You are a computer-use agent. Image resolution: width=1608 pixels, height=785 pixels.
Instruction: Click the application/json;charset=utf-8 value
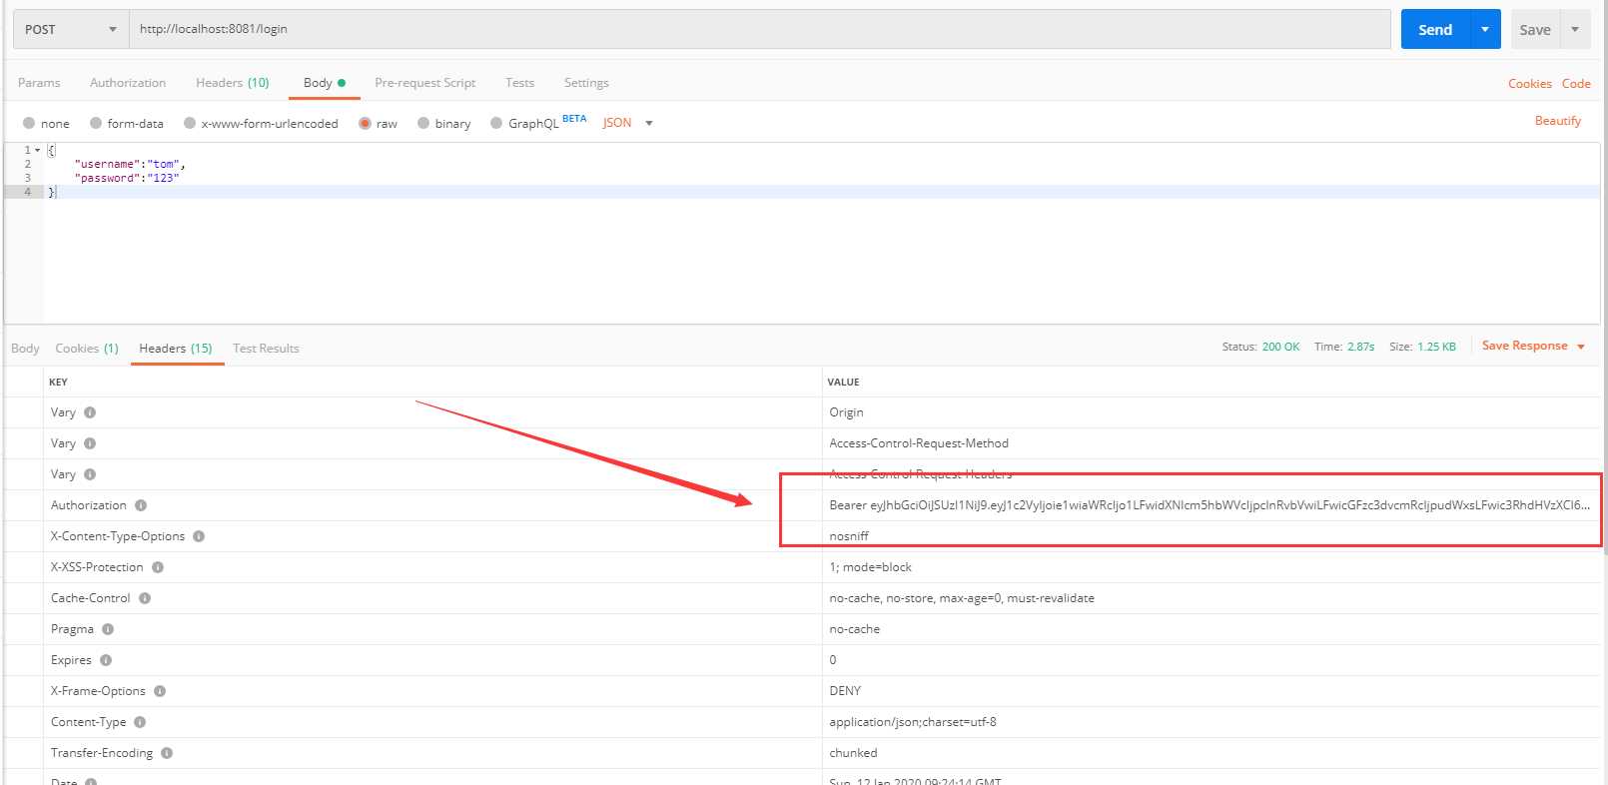(913, 722)
